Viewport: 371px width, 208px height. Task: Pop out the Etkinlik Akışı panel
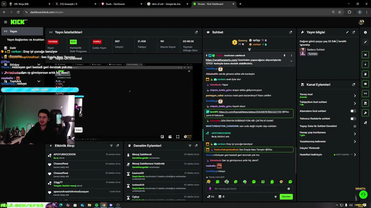[117, 146]
